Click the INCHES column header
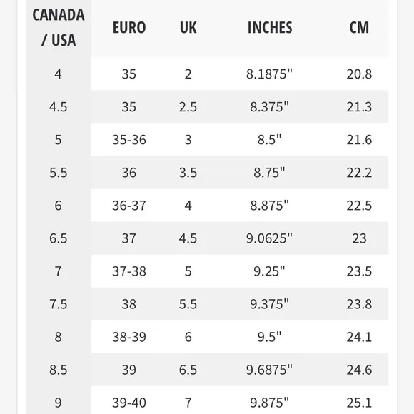The image size is (414, 414). point(270,27)
